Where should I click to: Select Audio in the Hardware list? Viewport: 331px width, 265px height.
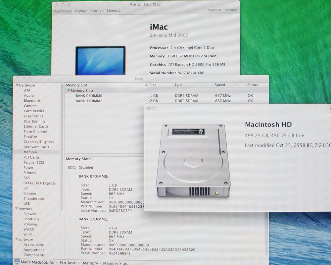29,95
